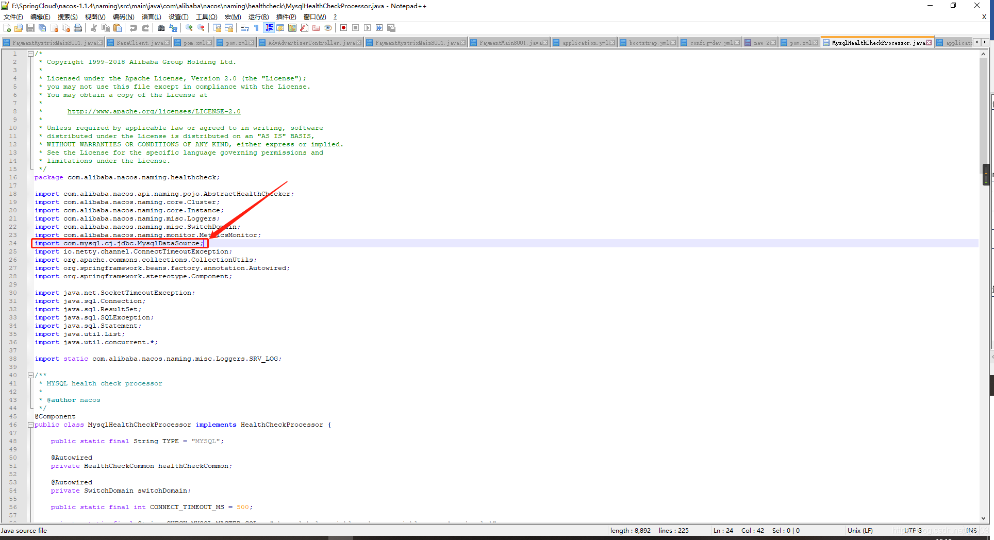Switch to application.yml tab

[x=584, y=43]
